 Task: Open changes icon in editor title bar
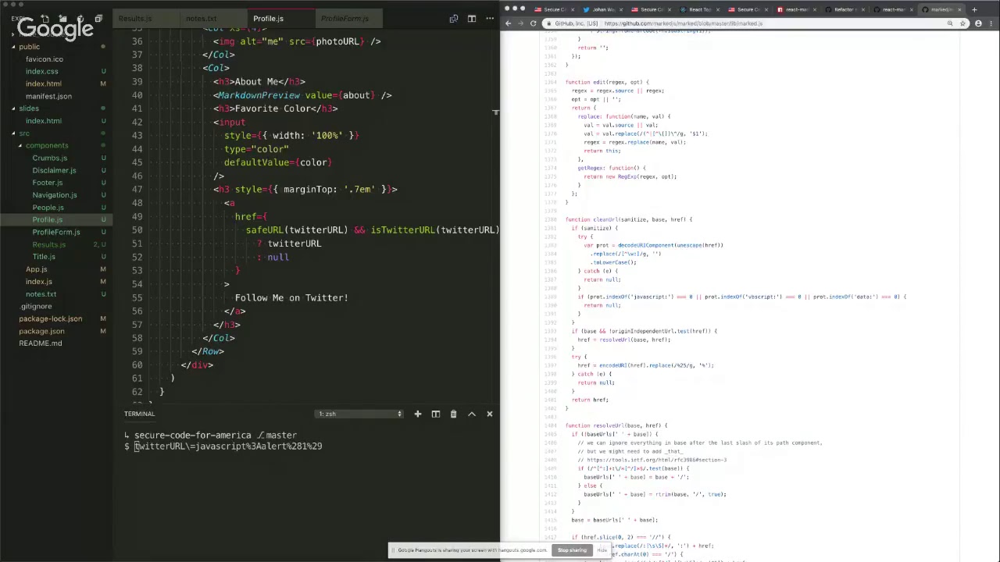click(x=454, y=19)
